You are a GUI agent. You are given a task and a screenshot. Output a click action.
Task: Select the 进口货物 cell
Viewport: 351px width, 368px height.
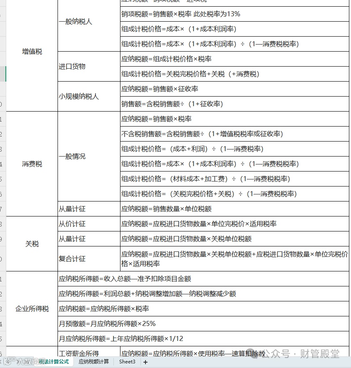(89, 67)
